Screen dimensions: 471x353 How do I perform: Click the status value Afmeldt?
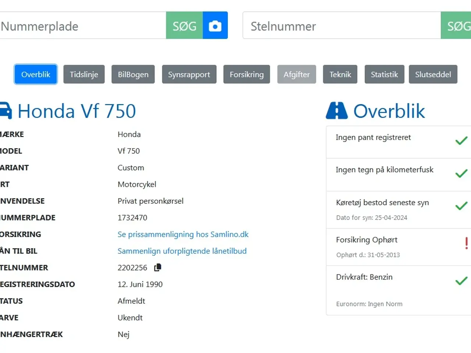131,301
